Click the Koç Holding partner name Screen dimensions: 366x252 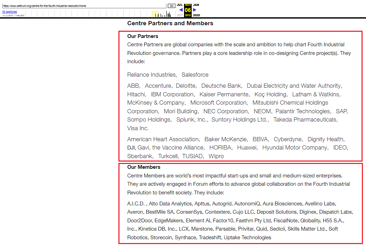pyautogui.click(x=270, y=94)
